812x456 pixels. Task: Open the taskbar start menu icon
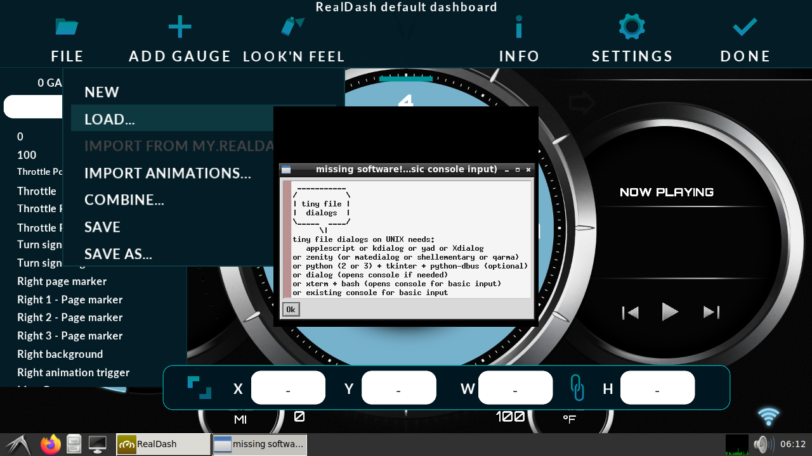[18, 444]
